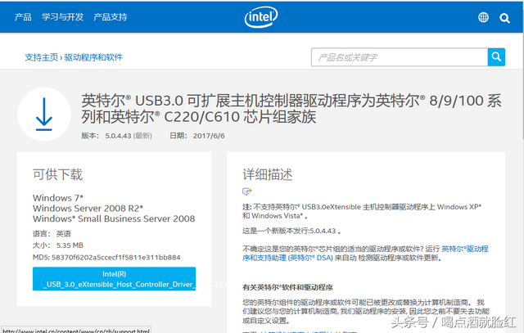
Task: Download Intel(R) USB 3.0 eXtensible driver file
Action: point(115,279)
